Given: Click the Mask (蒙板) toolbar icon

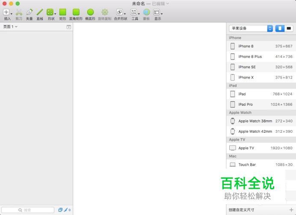Looking at the screenshot, I should point(146,12).
